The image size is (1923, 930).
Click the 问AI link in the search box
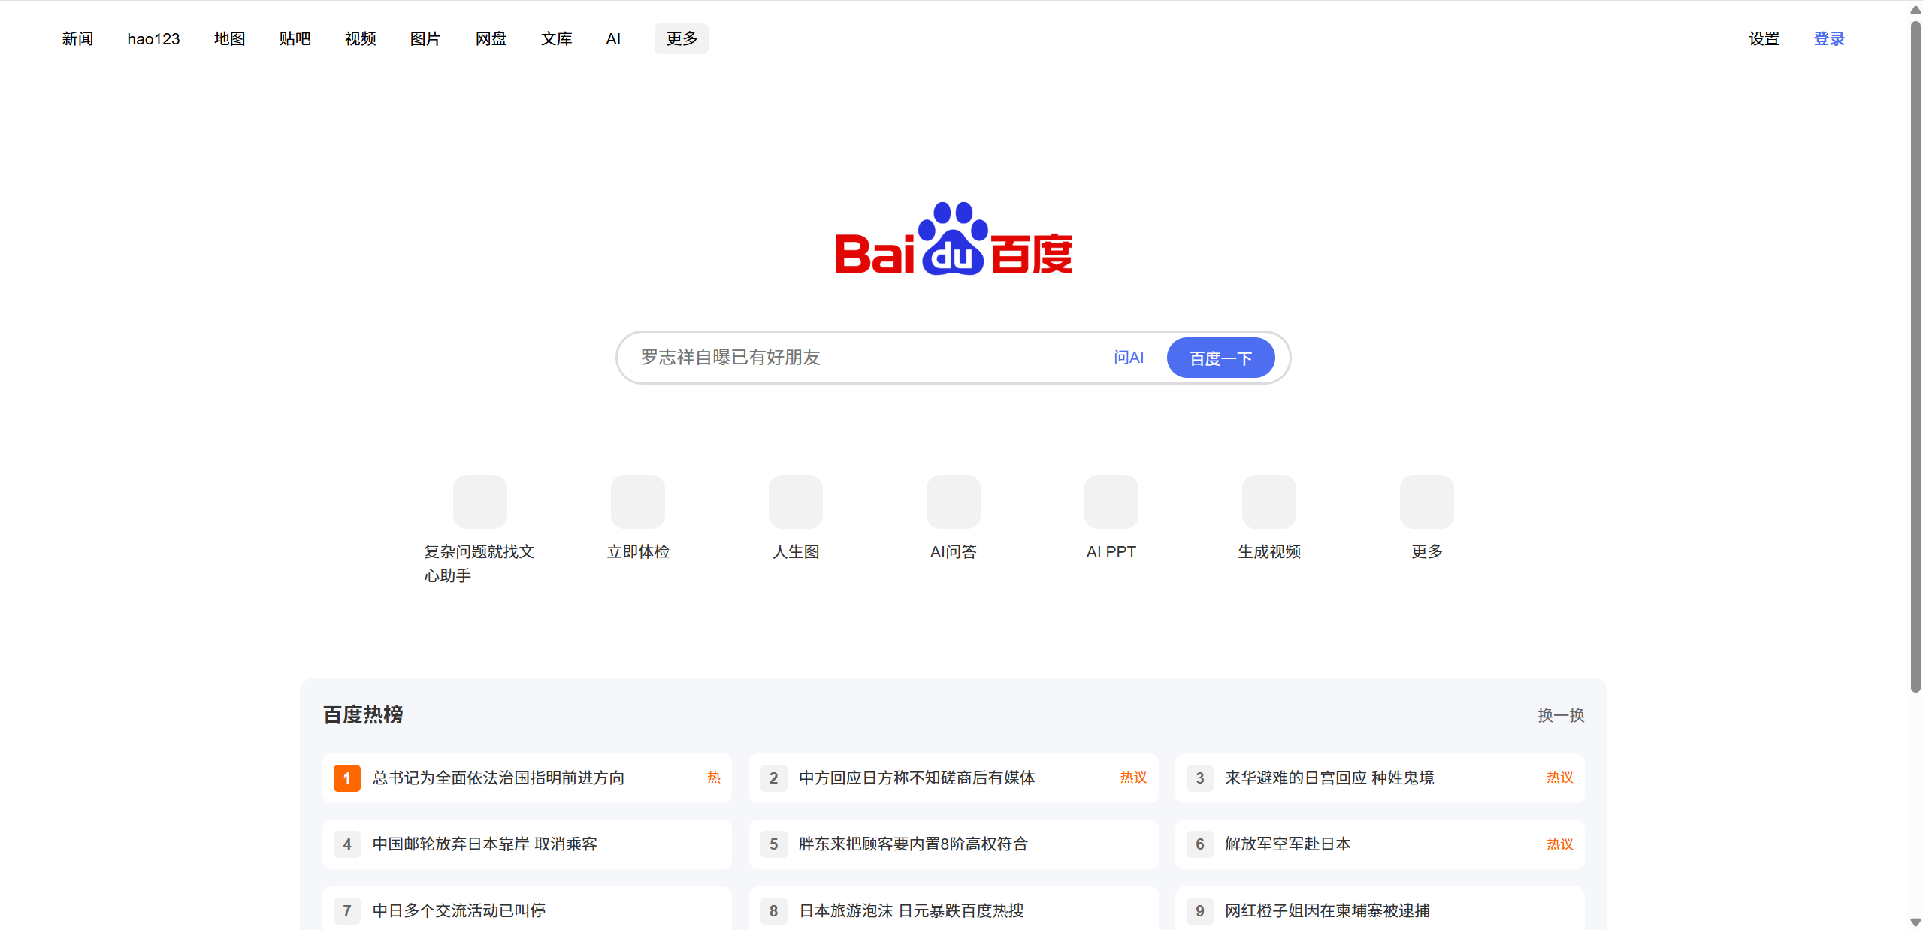[x=1128, y=358]
